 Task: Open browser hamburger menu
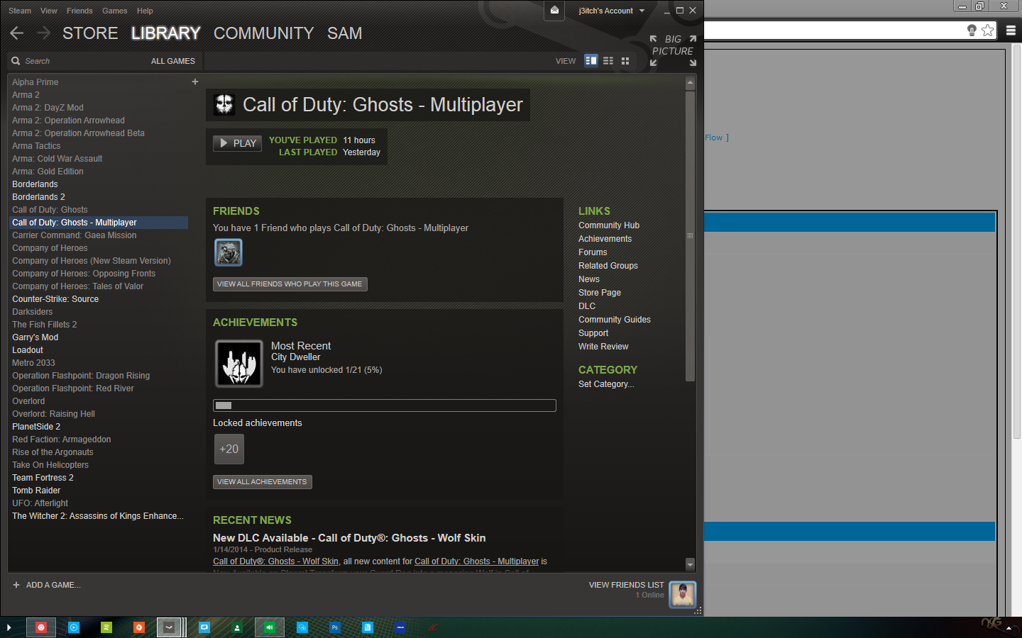(1011, 30)
